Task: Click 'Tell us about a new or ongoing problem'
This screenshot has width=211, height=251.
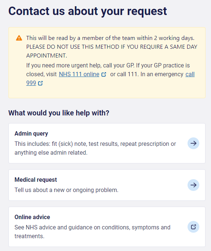Action: tap(66, 190)
